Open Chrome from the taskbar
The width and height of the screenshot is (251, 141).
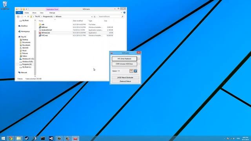tap(11, 138)
